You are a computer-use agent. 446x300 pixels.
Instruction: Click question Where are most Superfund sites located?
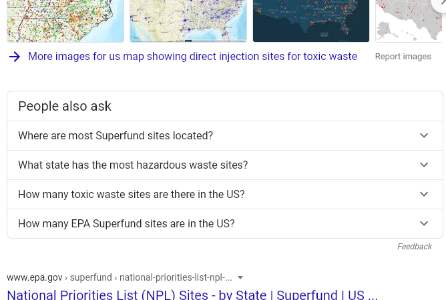click(116, 135)
